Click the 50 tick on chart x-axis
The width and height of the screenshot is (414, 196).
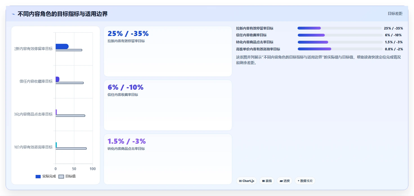(74, 169)
